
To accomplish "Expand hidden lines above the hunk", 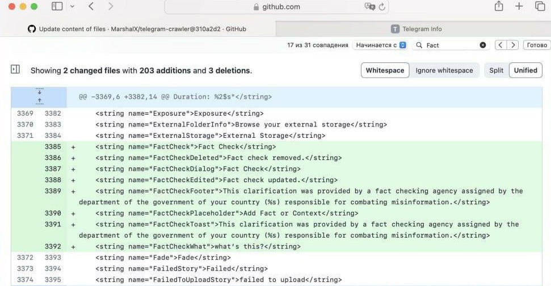I will pyautogui.click(x=39, y=96).
